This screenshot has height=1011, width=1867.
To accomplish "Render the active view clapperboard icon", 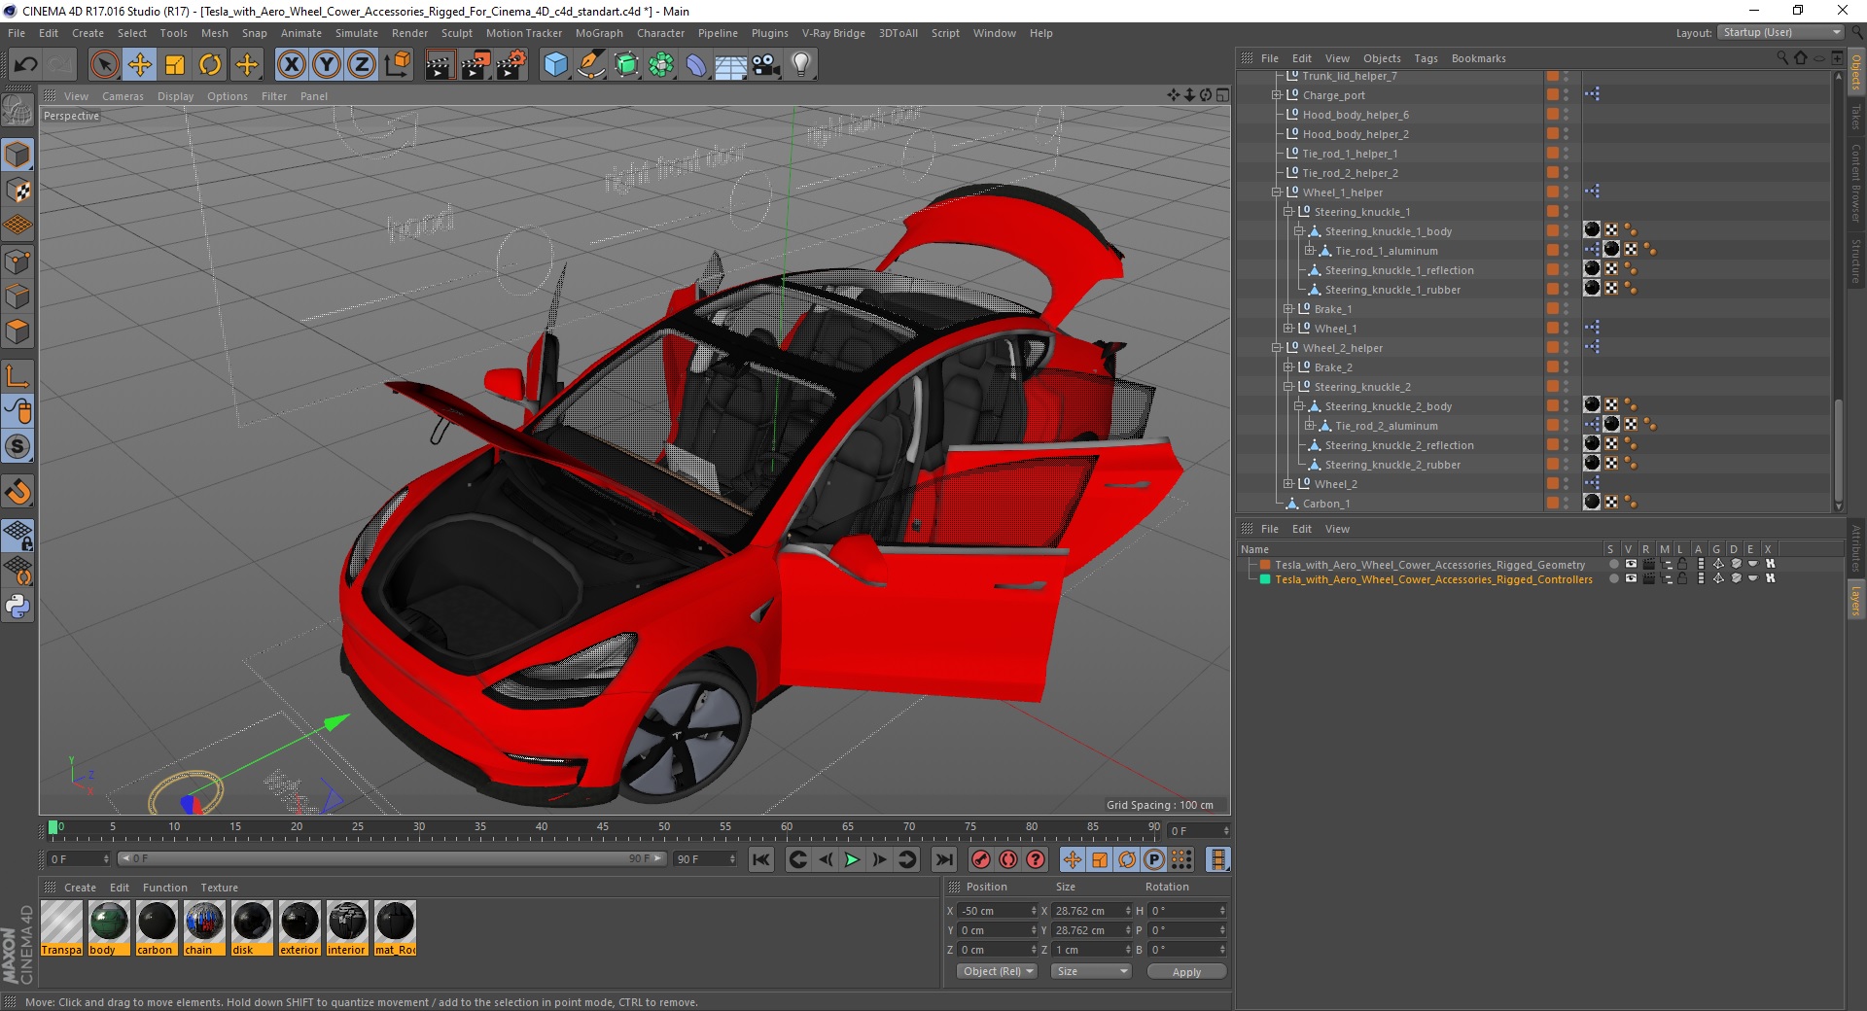I will click(440, 65).
